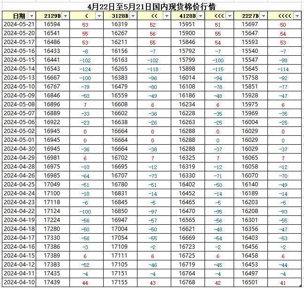
Task: Click date cell 2024-04-30
Action: pyautogui.click(x=19, y=149)
